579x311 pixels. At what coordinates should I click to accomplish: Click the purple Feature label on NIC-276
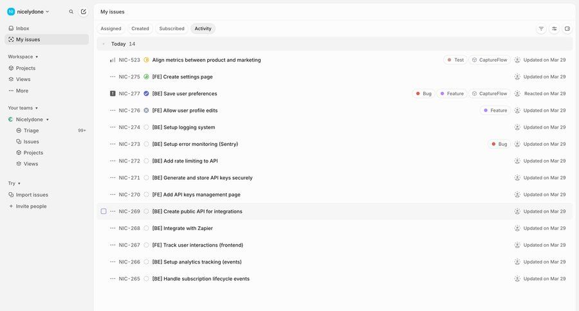[495, 111]
